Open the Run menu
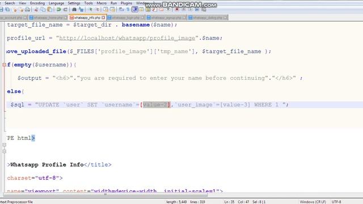Screen dimensions: 363x204 (x=113, y=3)
